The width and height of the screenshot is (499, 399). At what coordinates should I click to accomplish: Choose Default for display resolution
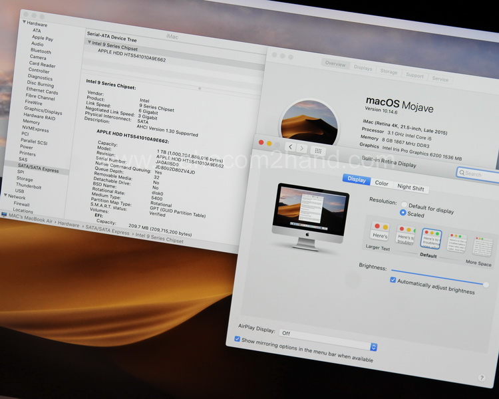pos(404,204)
